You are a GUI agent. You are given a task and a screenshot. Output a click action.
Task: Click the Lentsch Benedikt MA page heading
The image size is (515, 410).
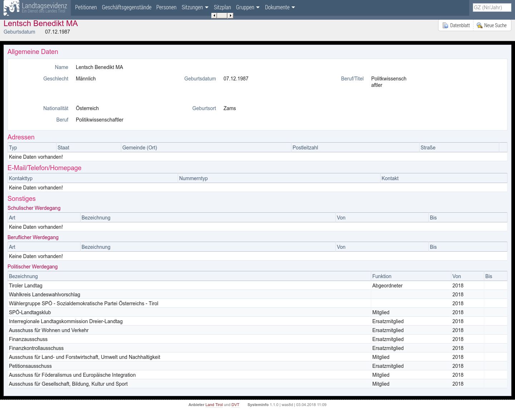pos(41,24)
